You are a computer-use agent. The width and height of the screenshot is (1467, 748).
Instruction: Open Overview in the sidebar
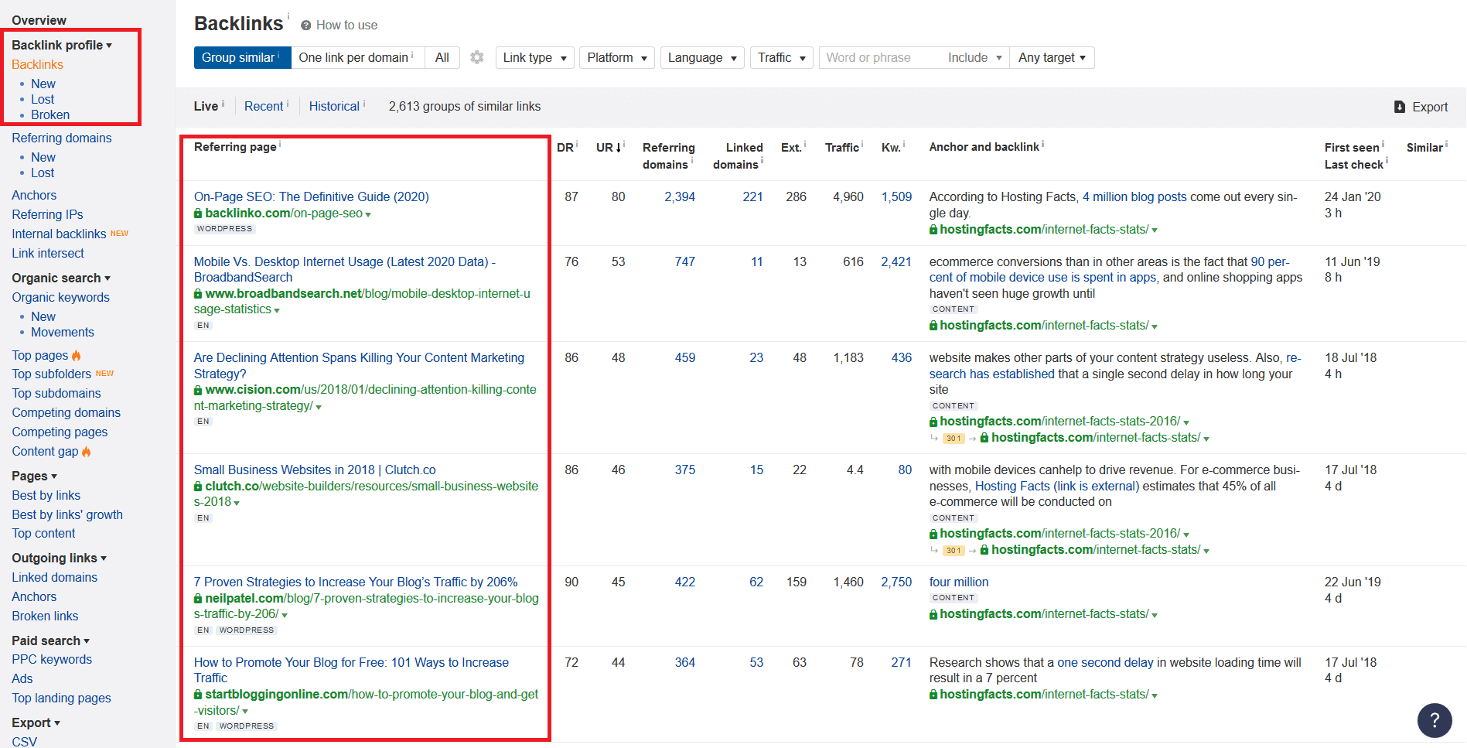39,20
